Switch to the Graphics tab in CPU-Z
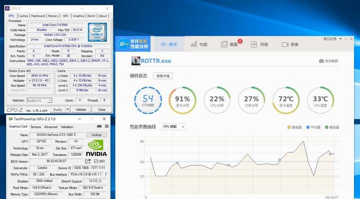 click(x=78, y=16)
